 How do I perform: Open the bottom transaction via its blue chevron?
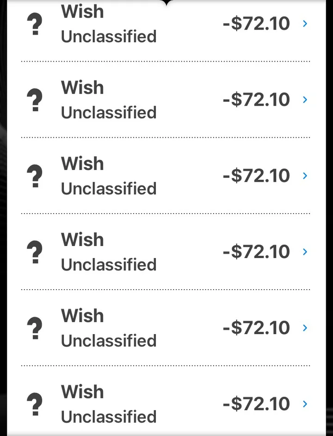click(305, 404)
